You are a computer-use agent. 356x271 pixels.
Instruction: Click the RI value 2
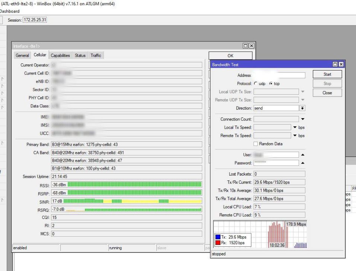127,226
